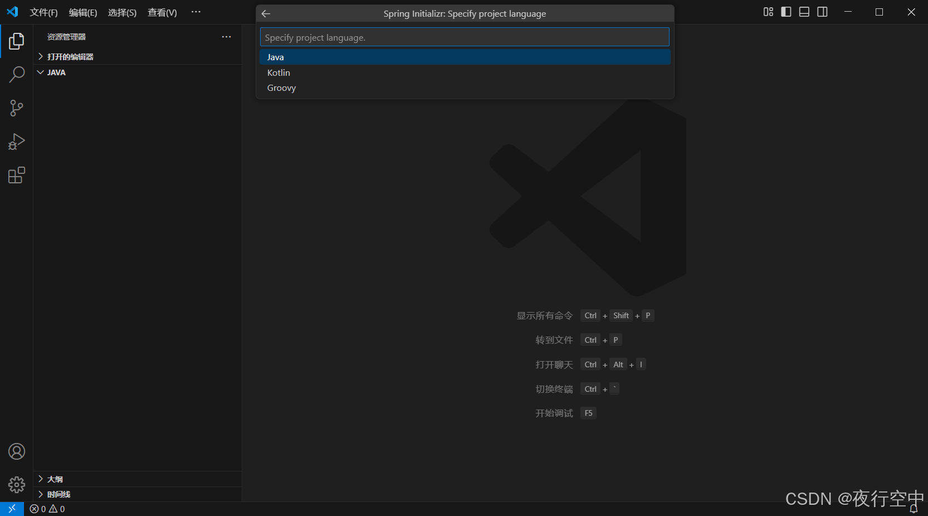Open the 选择(S) menu

point(122,12)
